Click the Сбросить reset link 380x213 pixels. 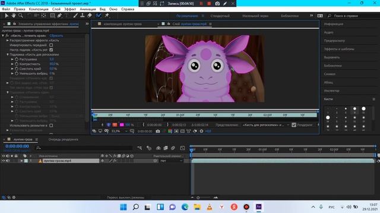(x=56, y=35)
